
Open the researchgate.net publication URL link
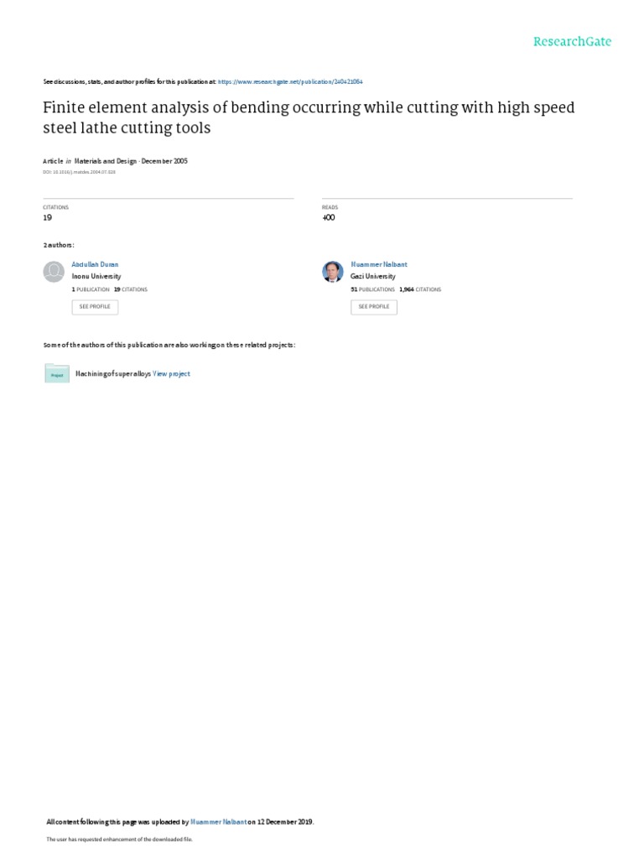(289, 81)
